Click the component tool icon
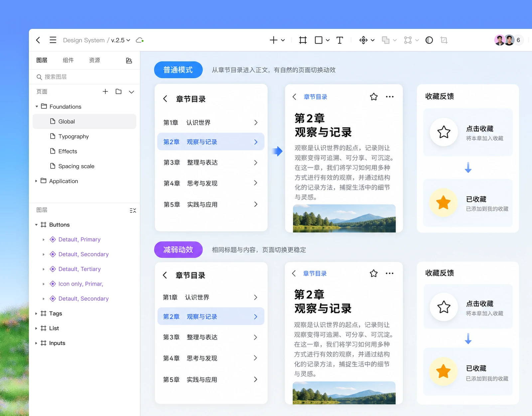The height and width of the screenshot is (416, 532). (x=363, y=40)
